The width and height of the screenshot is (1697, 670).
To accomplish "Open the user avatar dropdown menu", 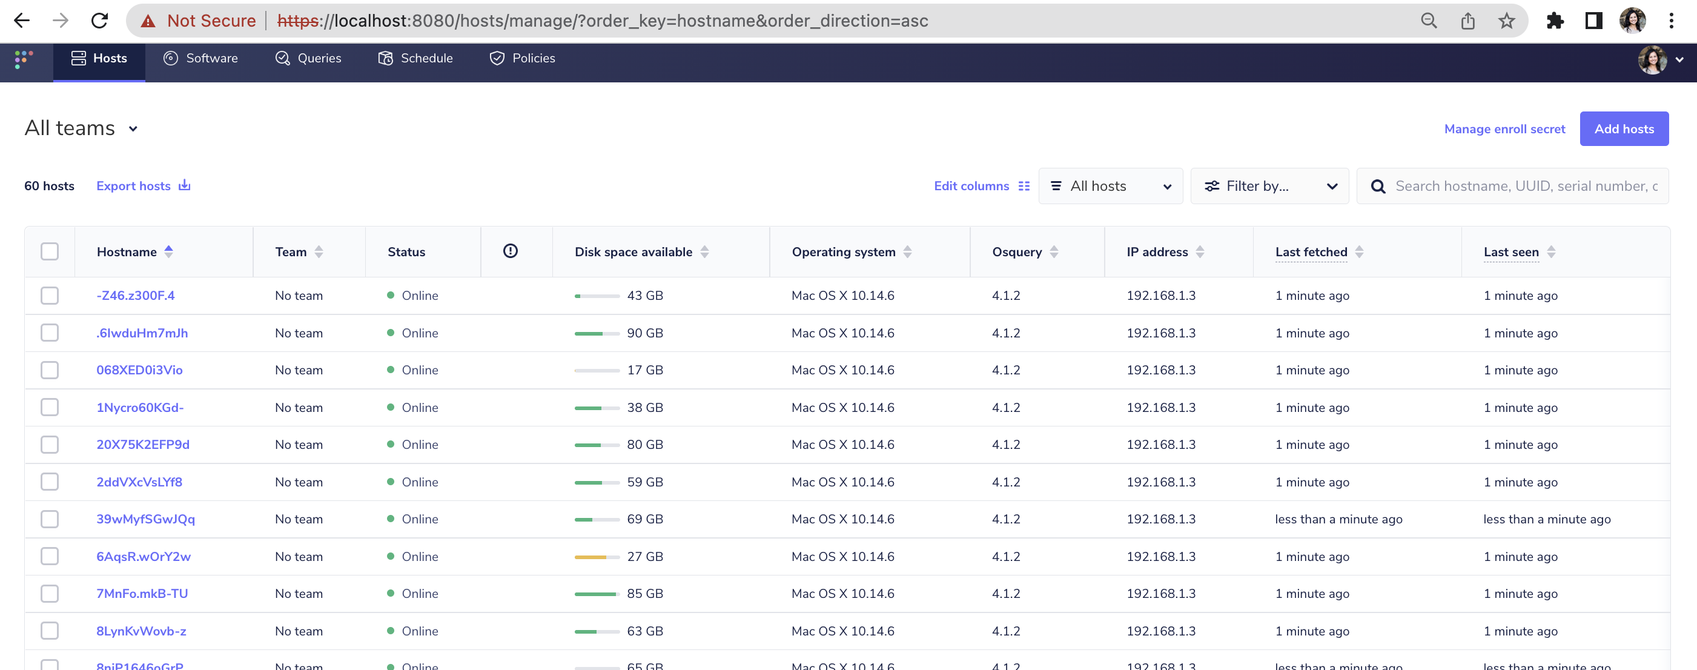I will pyautogui.click(x=1654, y=61).
